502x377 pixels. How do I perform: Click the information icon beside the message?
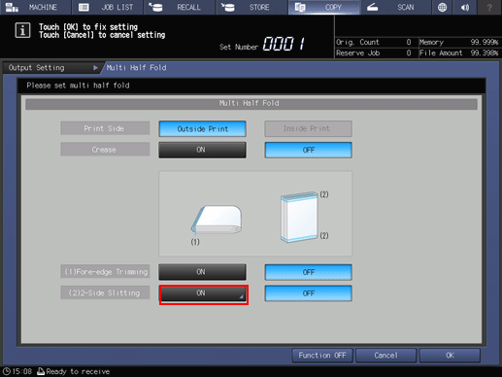point(22,30)
